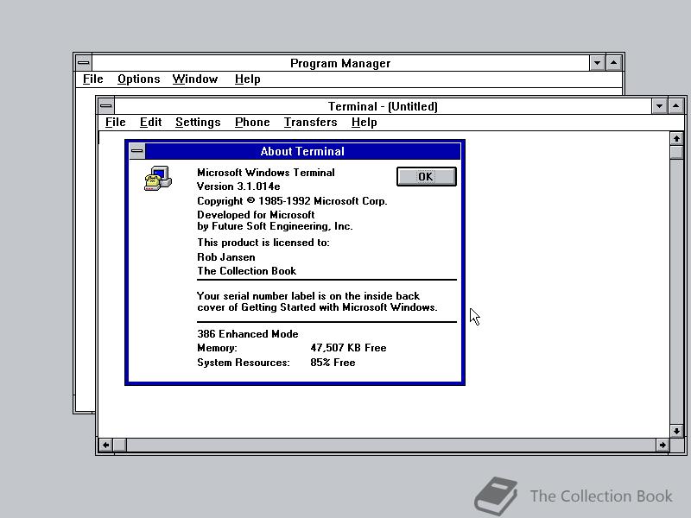Click OK in About Terminal dialog
The width and height of the screenshot is (691, 518).
426,177
